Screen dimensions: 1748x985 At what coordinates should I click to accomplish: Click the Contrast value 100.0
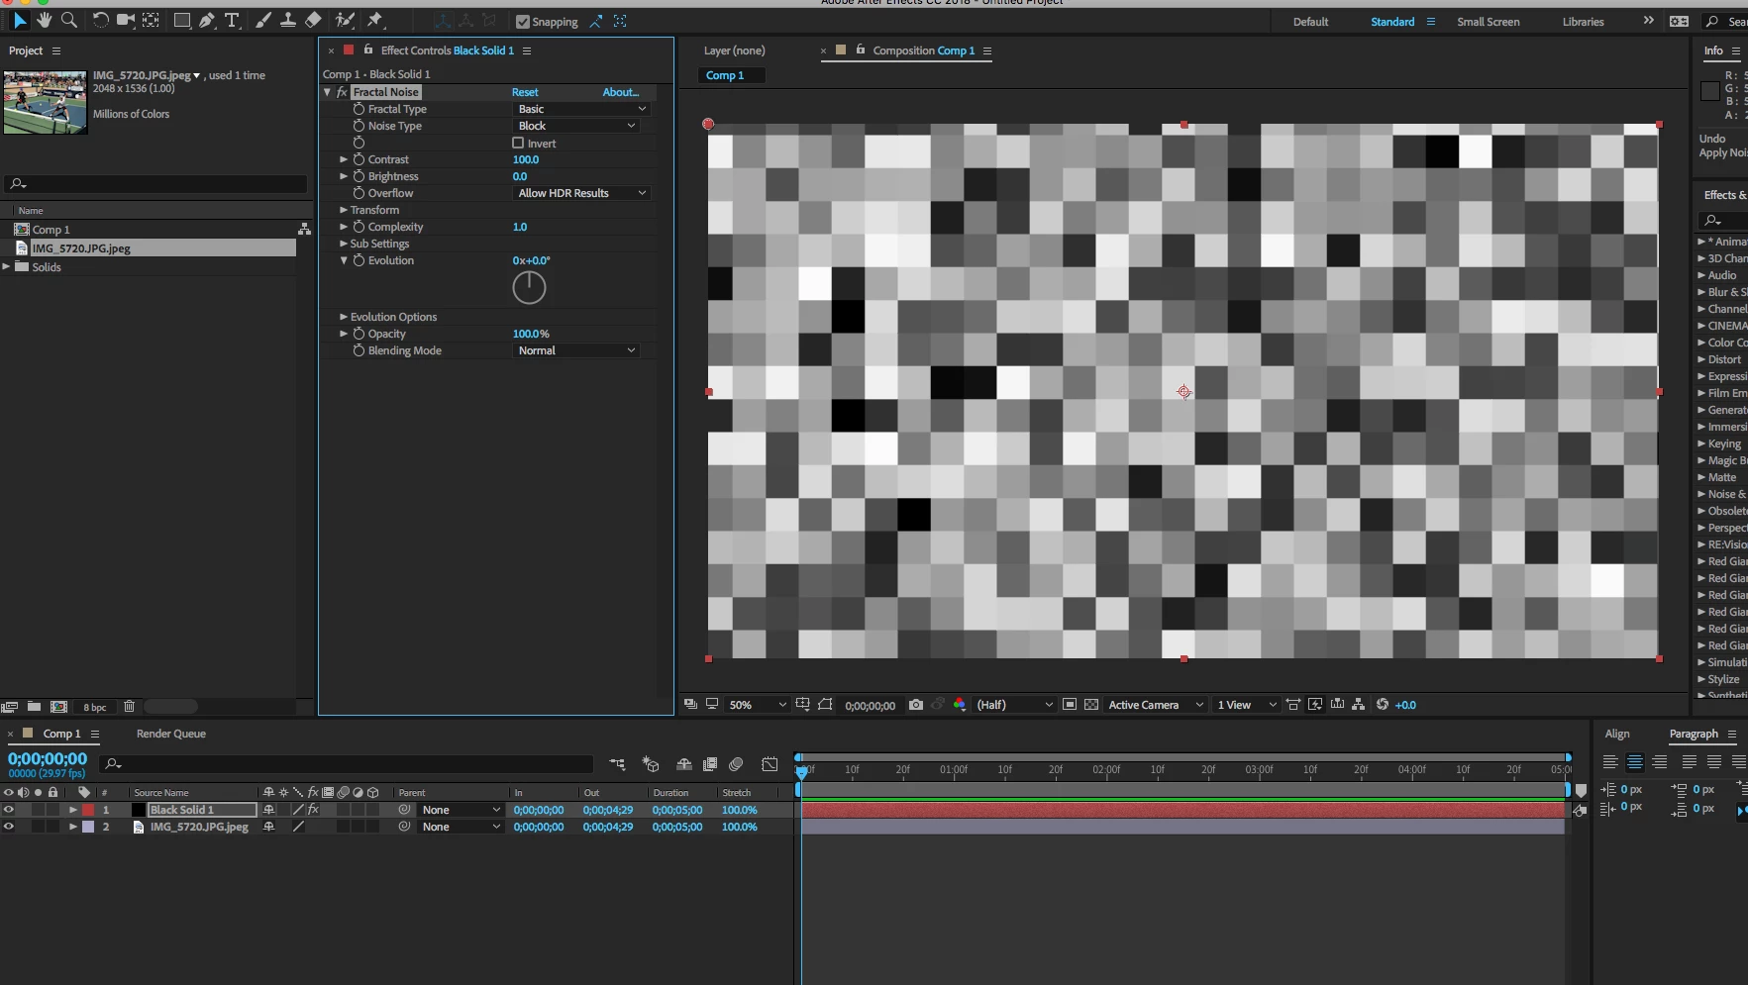tap(526, 159)
